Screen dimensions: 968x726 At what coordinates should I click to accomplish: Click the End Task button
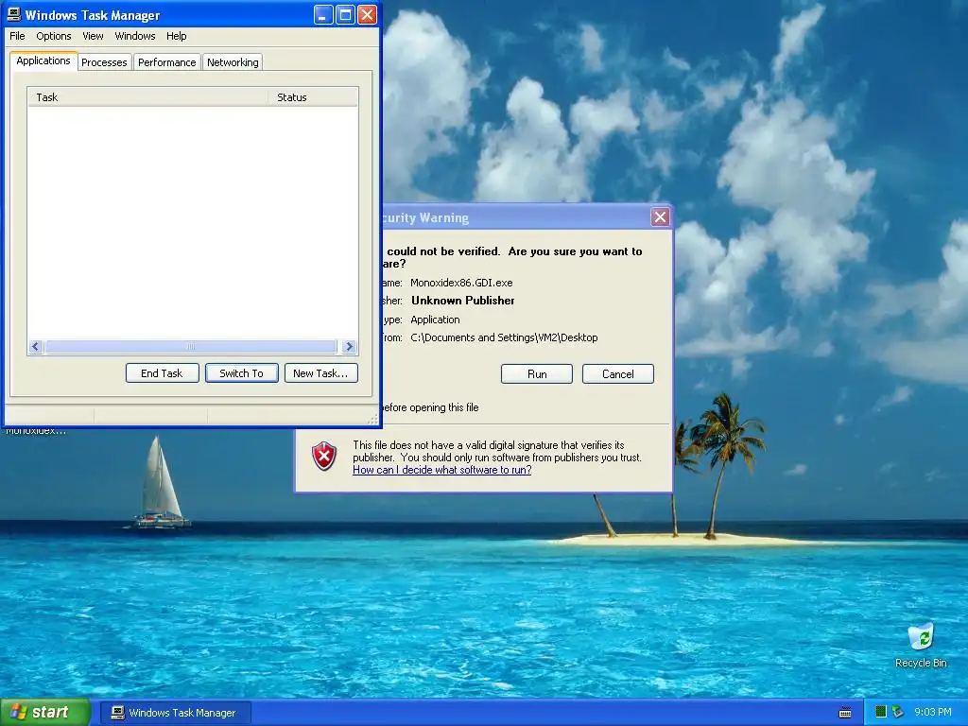pos(162,372)
